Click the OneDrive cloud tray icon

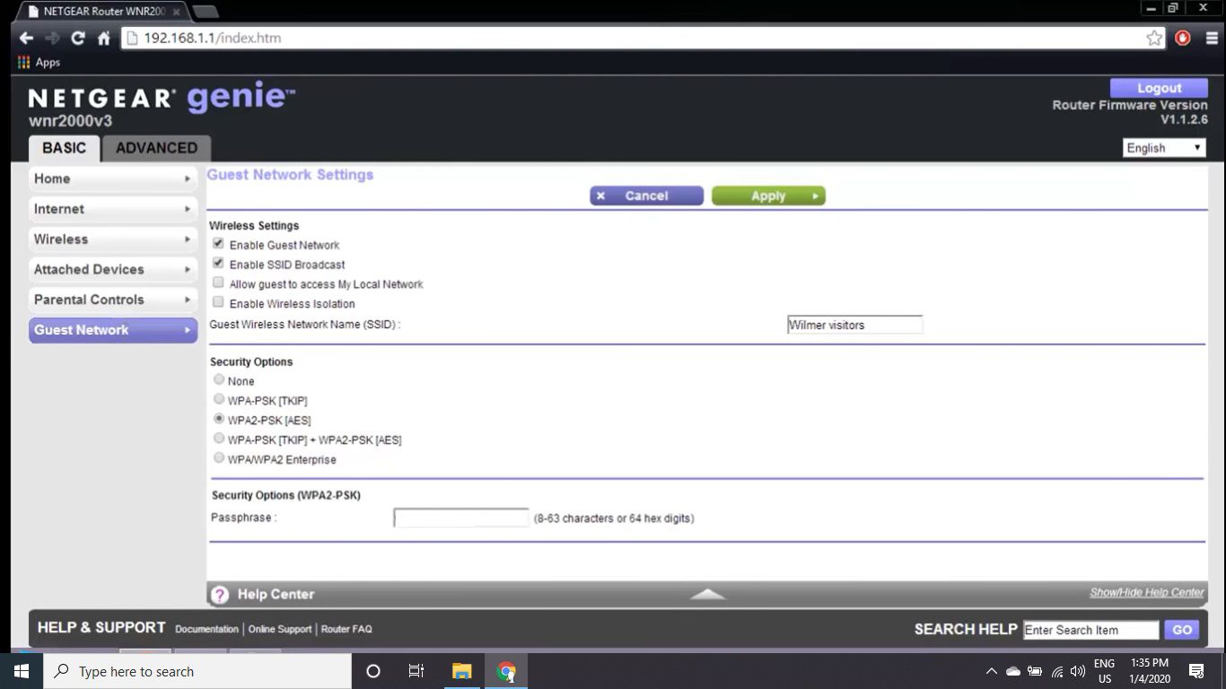1013,671
